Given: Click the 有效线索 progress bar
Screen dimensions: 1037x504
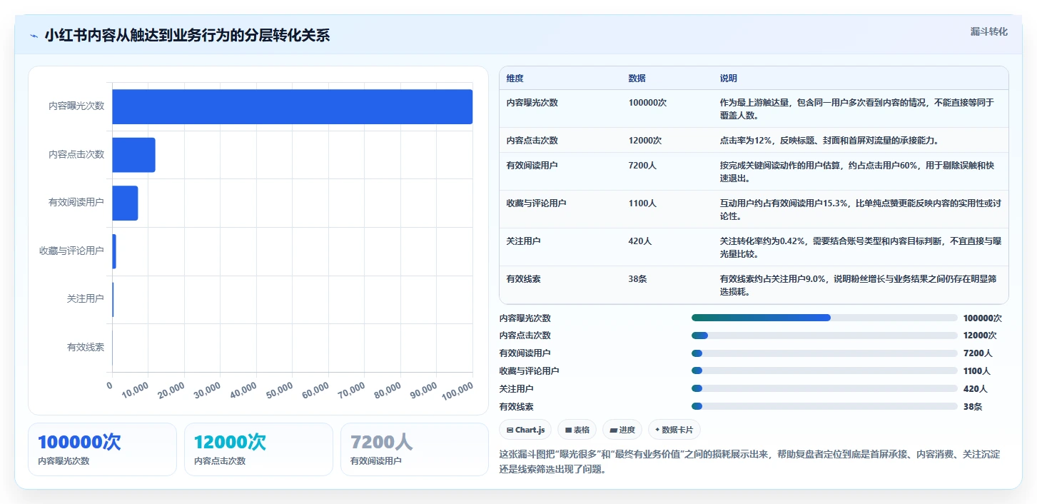Looking at the screenshot, I should [824, 406].
